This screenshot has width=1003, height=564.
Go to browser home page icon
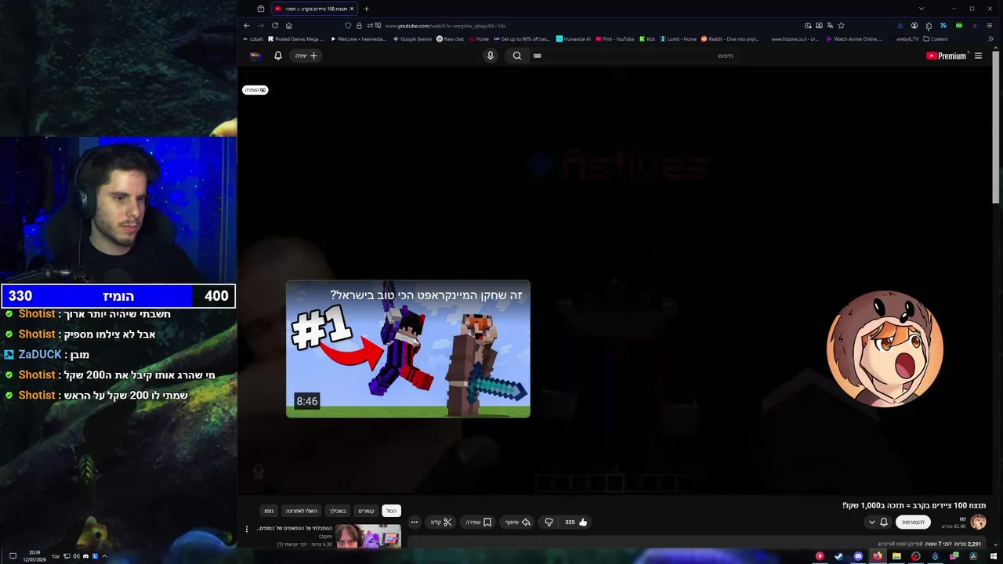[288, 25]
